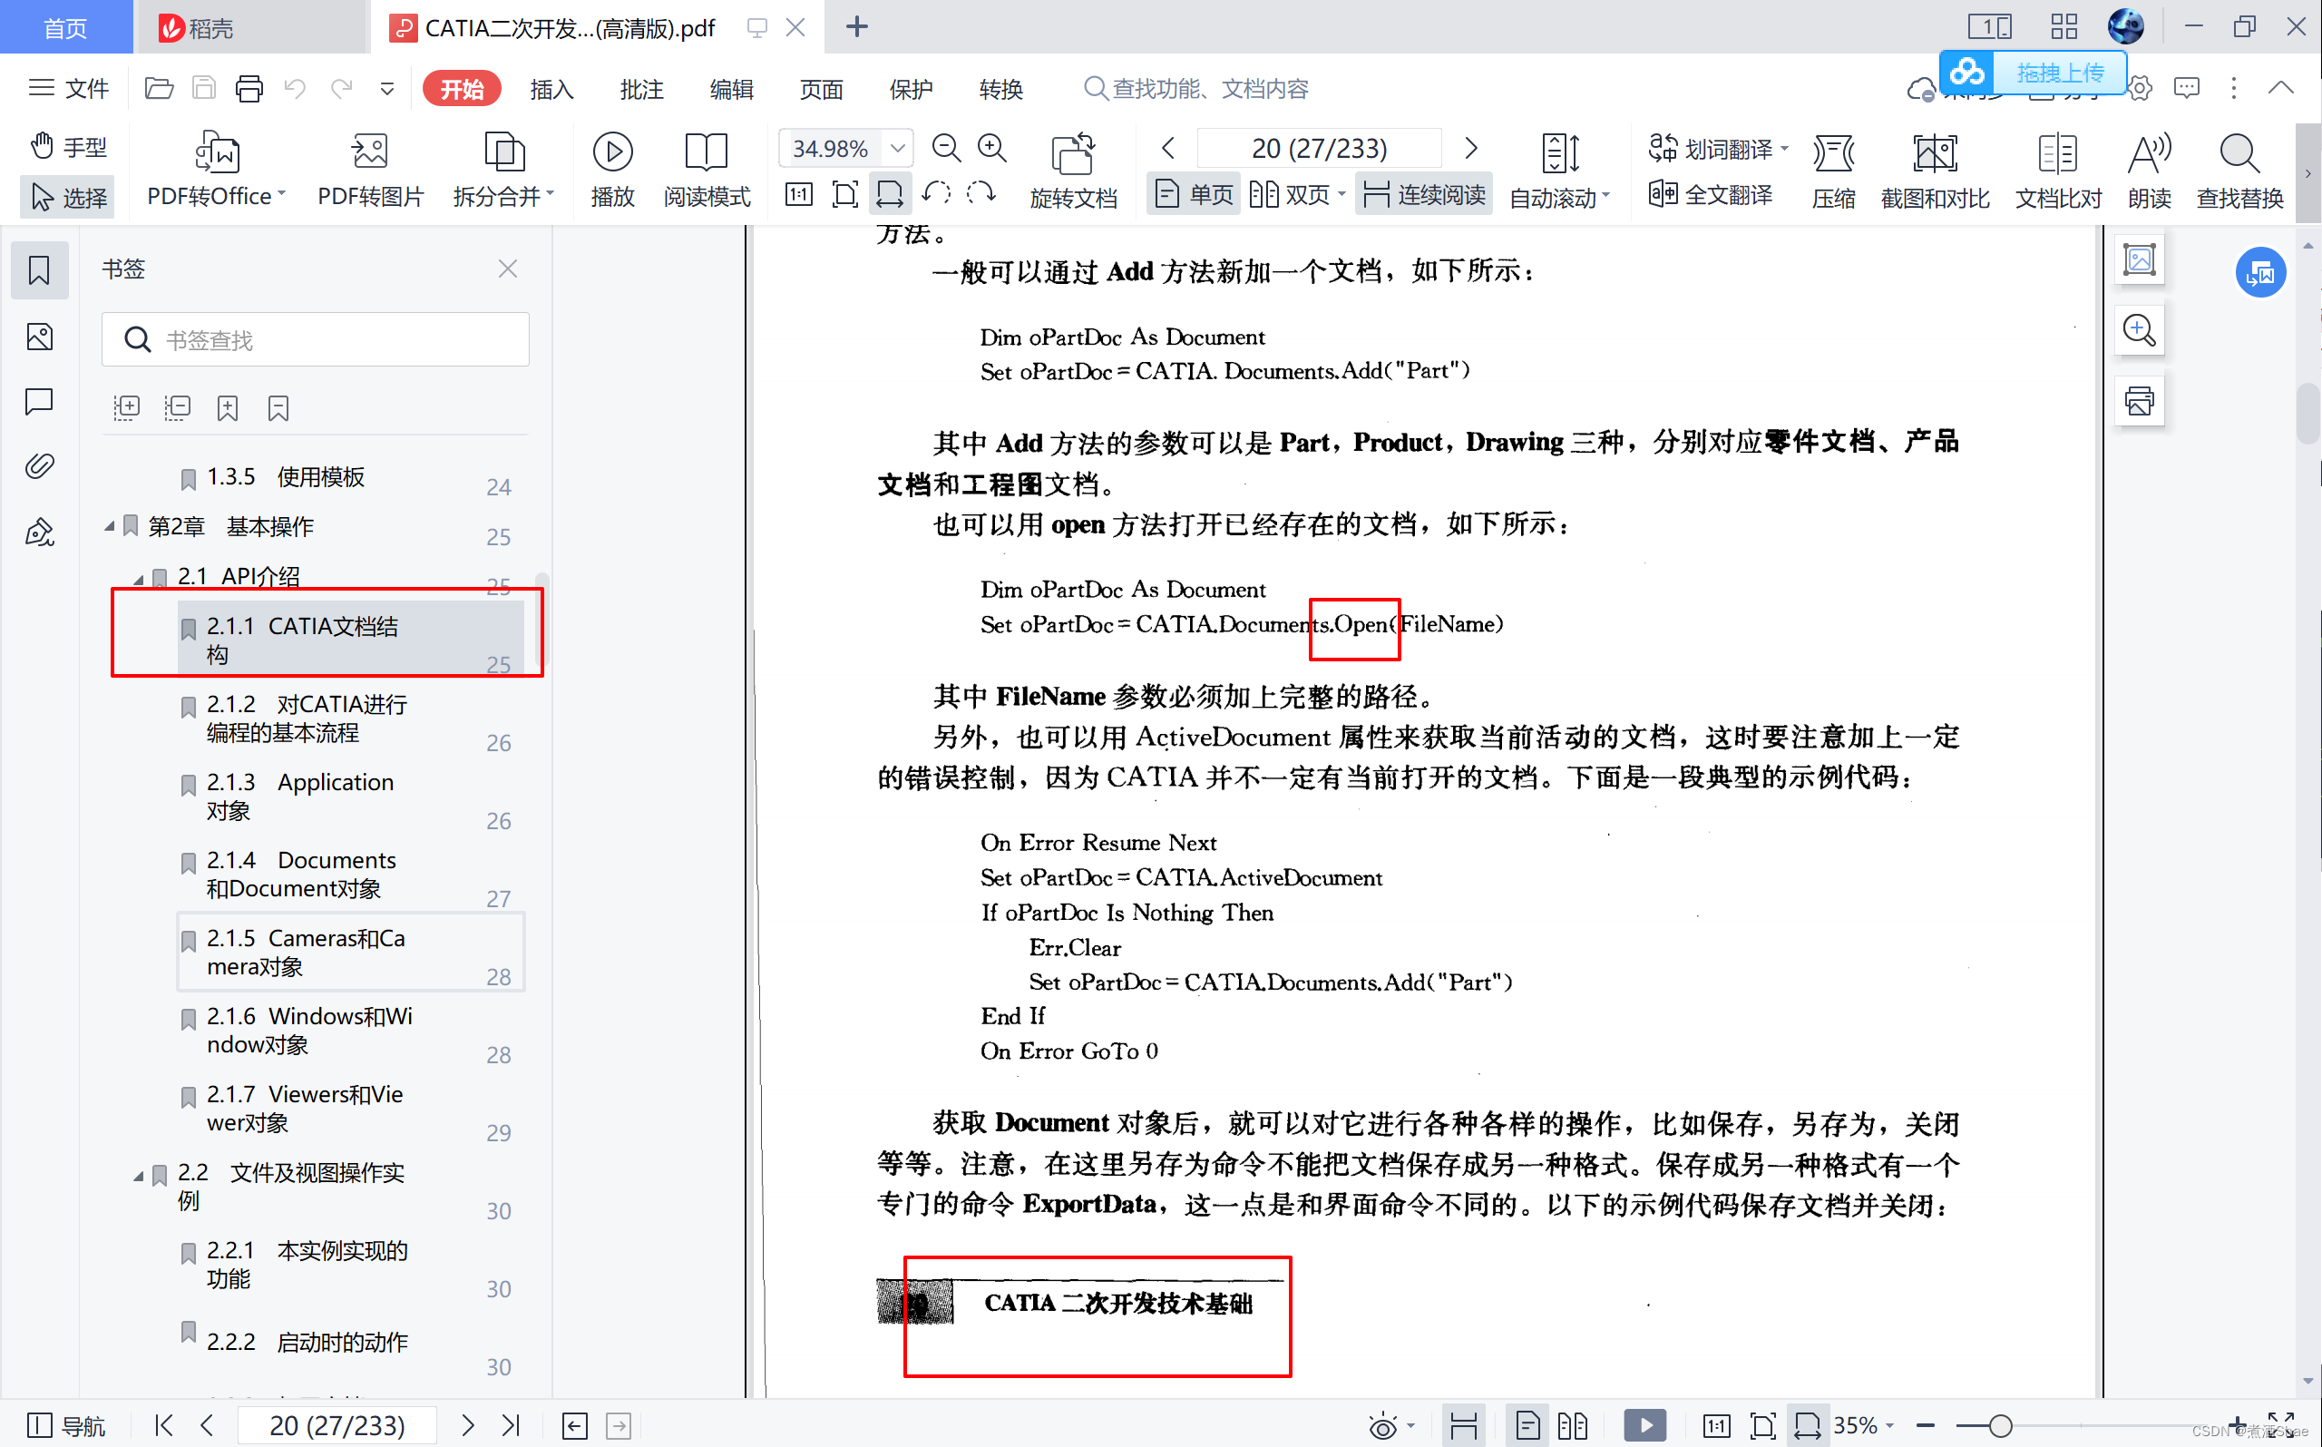The width and height of the screenshot is (2322, 1447).
Task: Open the 批注 ribbon tab
Action: pos(641,89)
